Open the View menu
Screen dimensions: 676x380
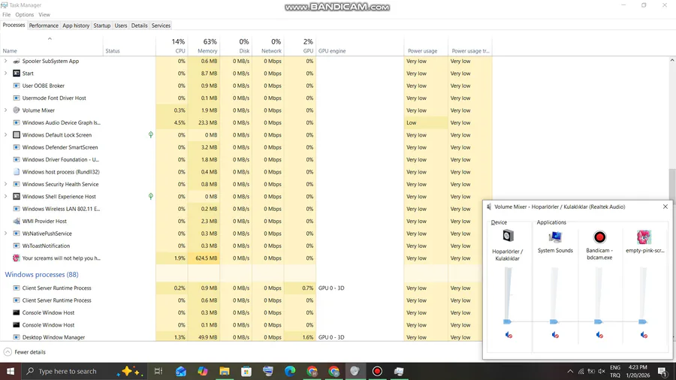click(44, 15)
